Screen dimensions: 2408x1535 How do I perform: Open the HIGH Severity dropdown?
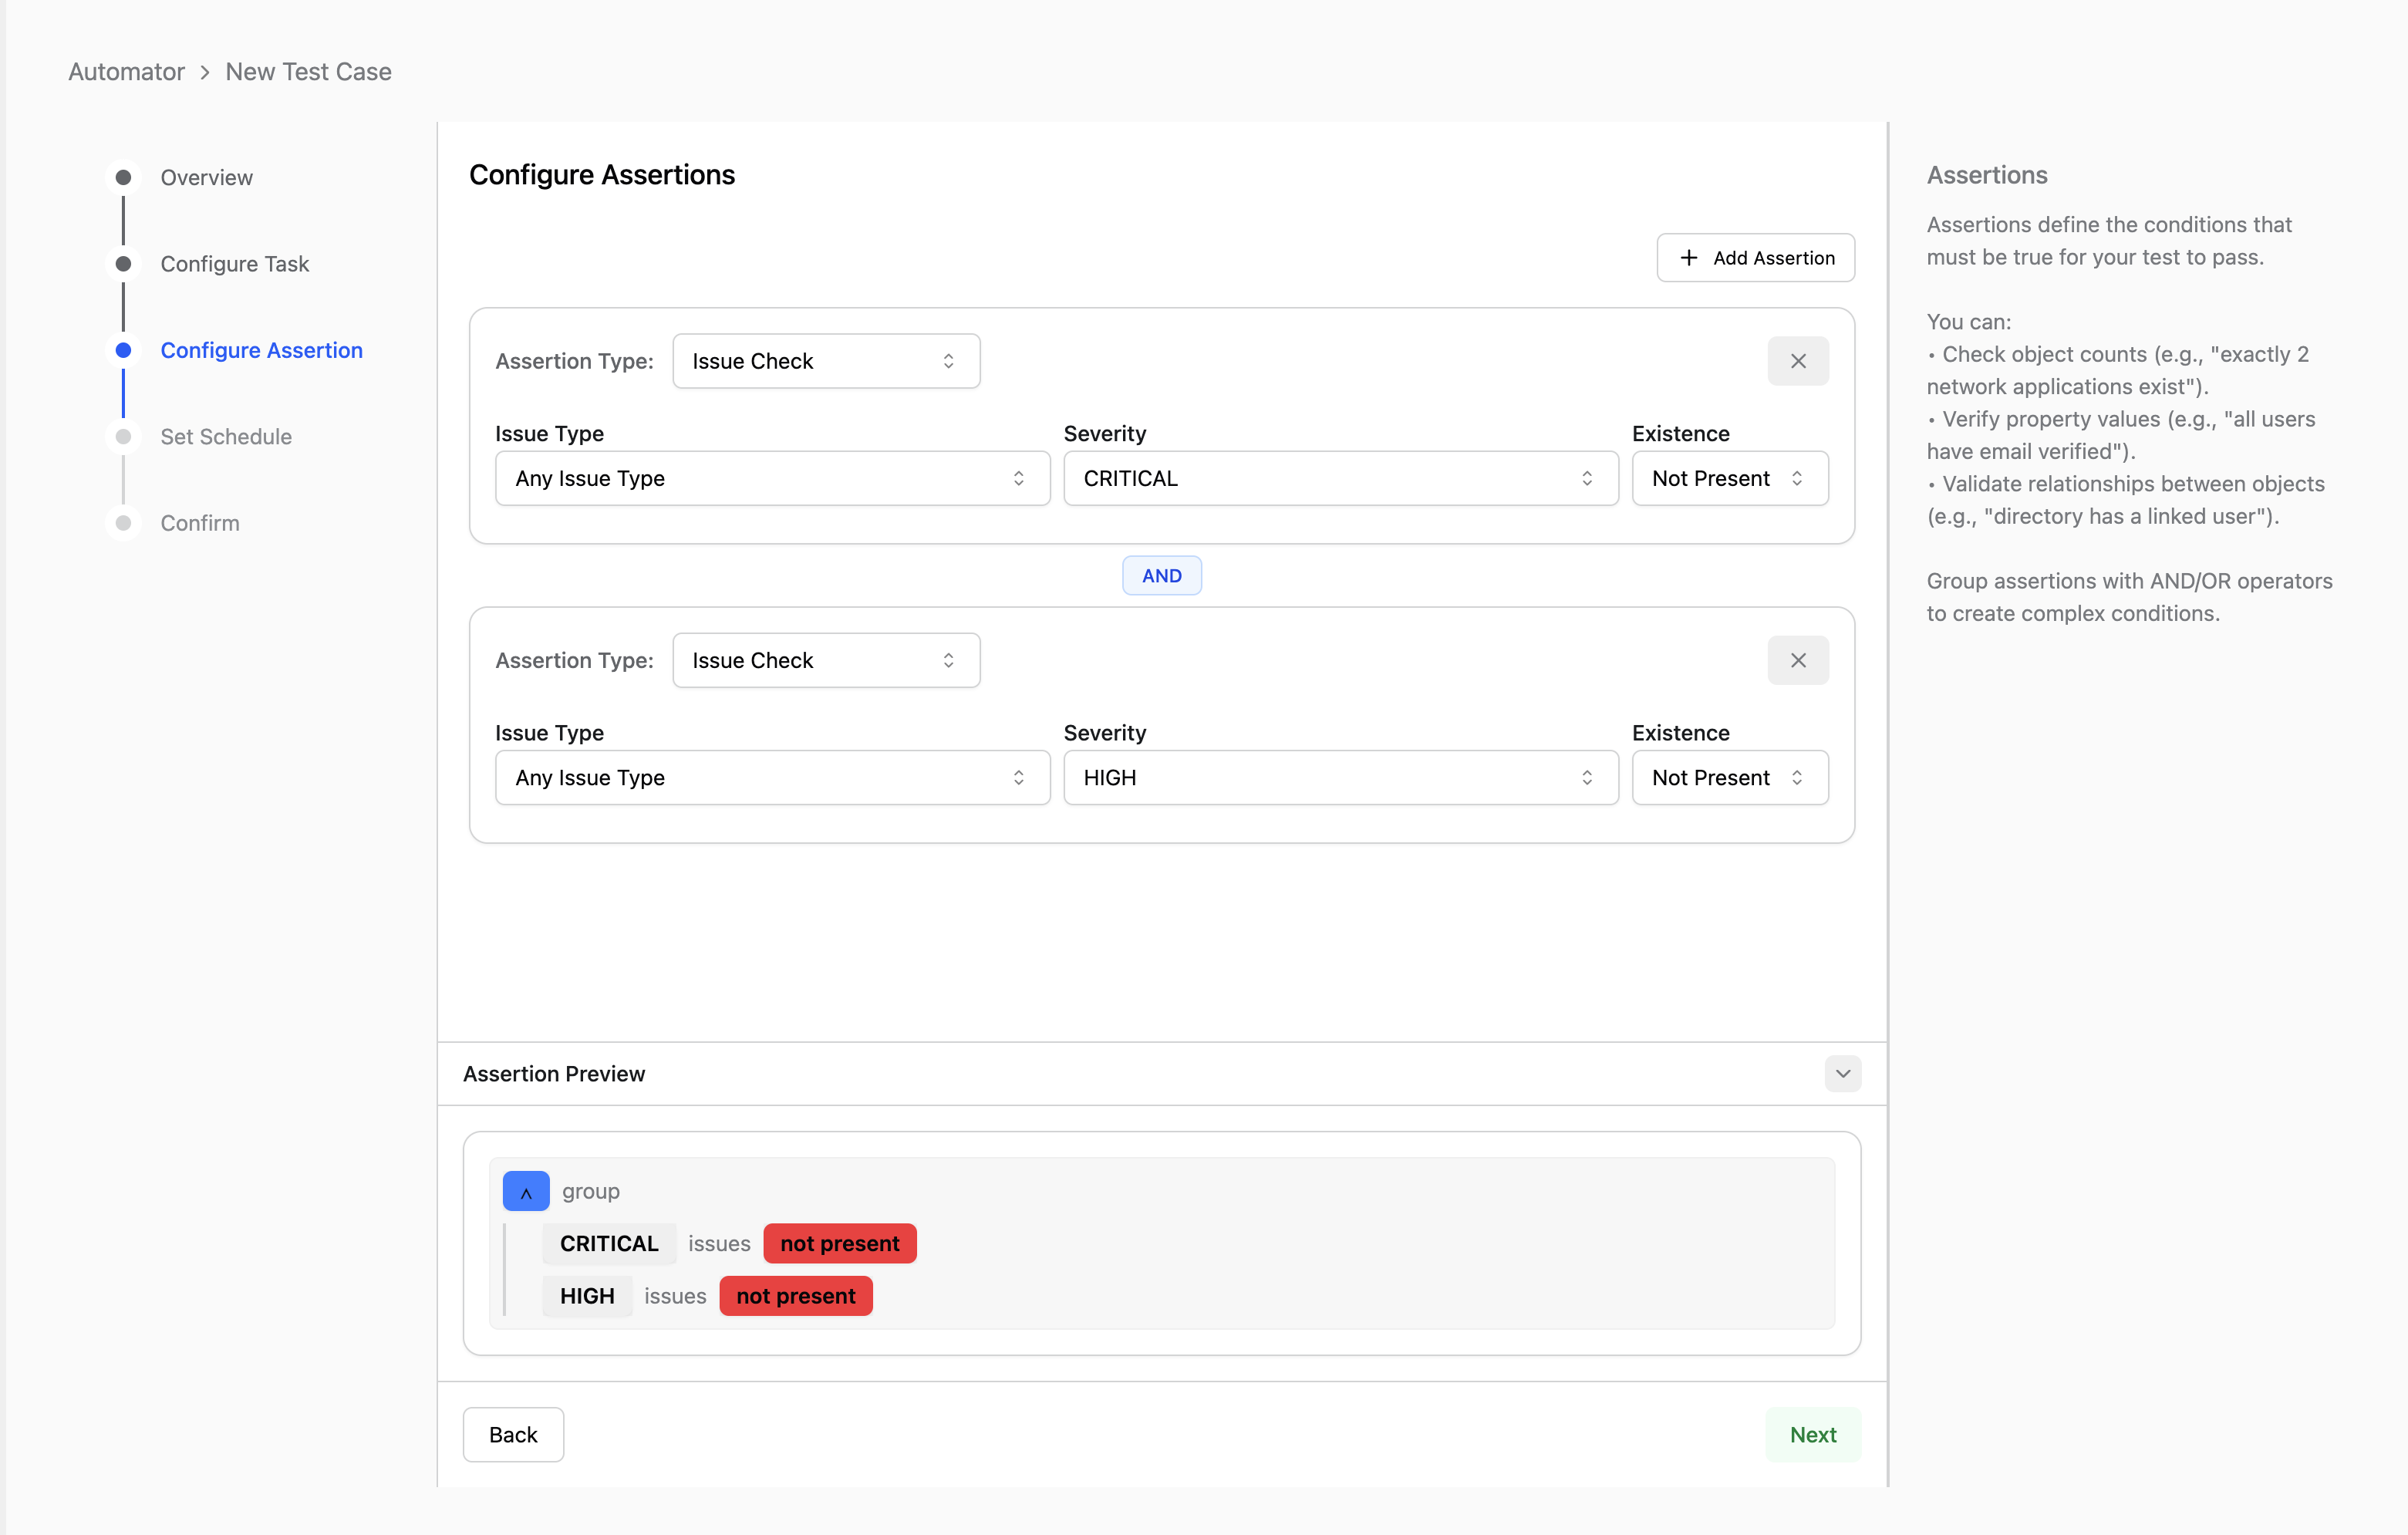[1340, 777]
